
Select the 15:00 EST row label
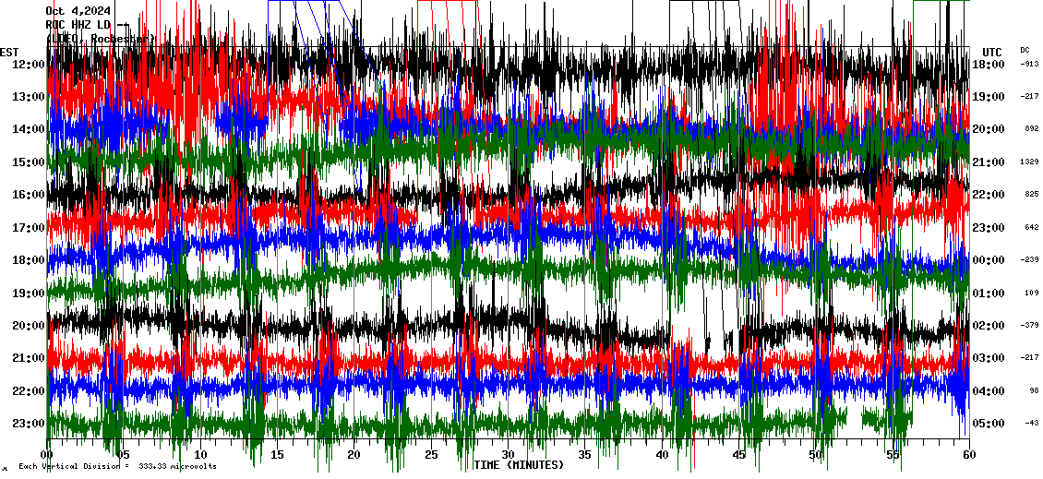point(29,162)
